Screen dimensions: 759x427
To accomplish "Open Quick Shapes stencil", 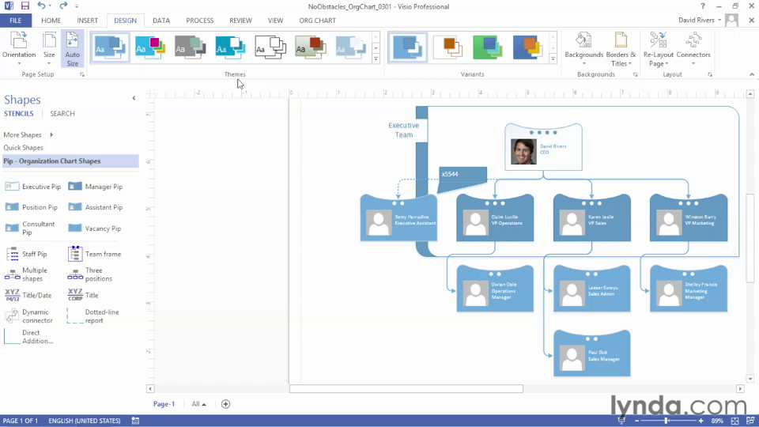I will click(x=23, y=148).
